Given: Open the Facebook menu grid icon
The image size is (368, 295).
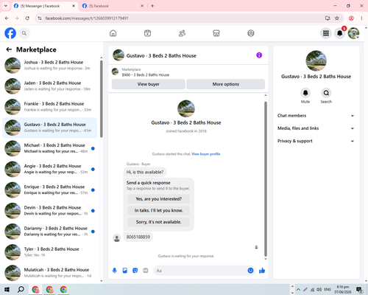Looking at the screenshot, I should tap(326, 33).
